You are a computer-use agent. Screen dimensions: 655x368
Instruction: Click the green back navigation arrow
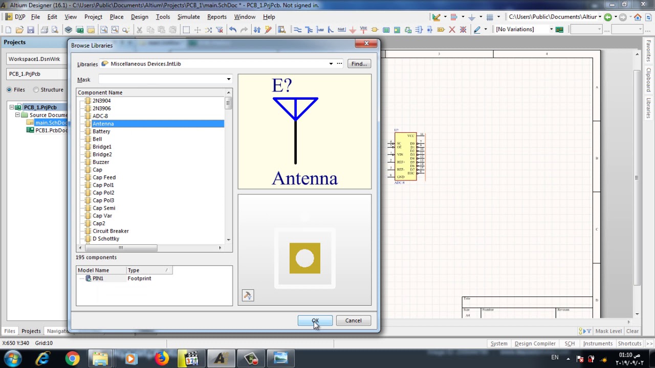click(x=608, y=17)
